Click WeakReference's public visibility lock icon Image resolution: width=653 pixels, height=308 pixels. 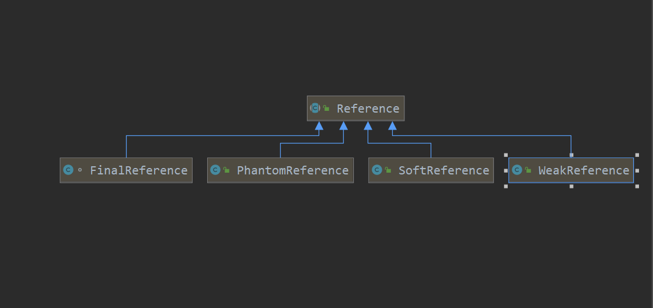[x=528, y=170]
